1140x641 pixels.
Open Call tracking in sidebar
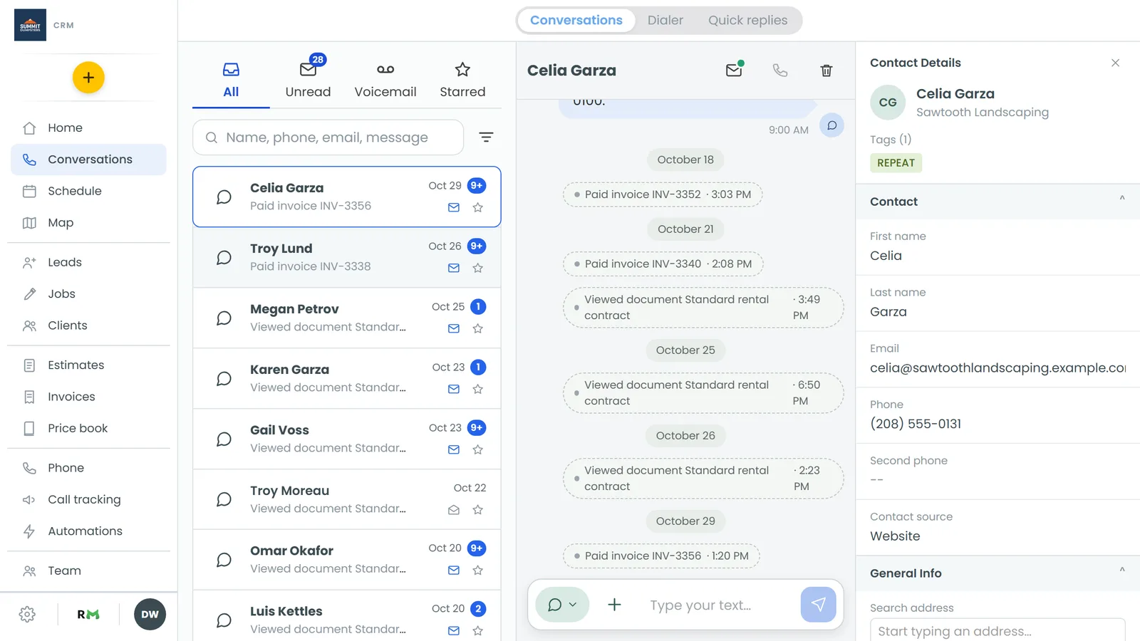(x=88, y=499)
